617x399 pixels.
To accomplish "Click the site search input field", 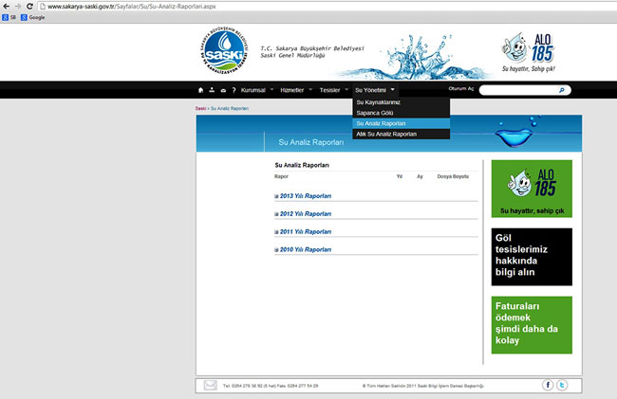I will pyautogui.click(x=517, y=90).
